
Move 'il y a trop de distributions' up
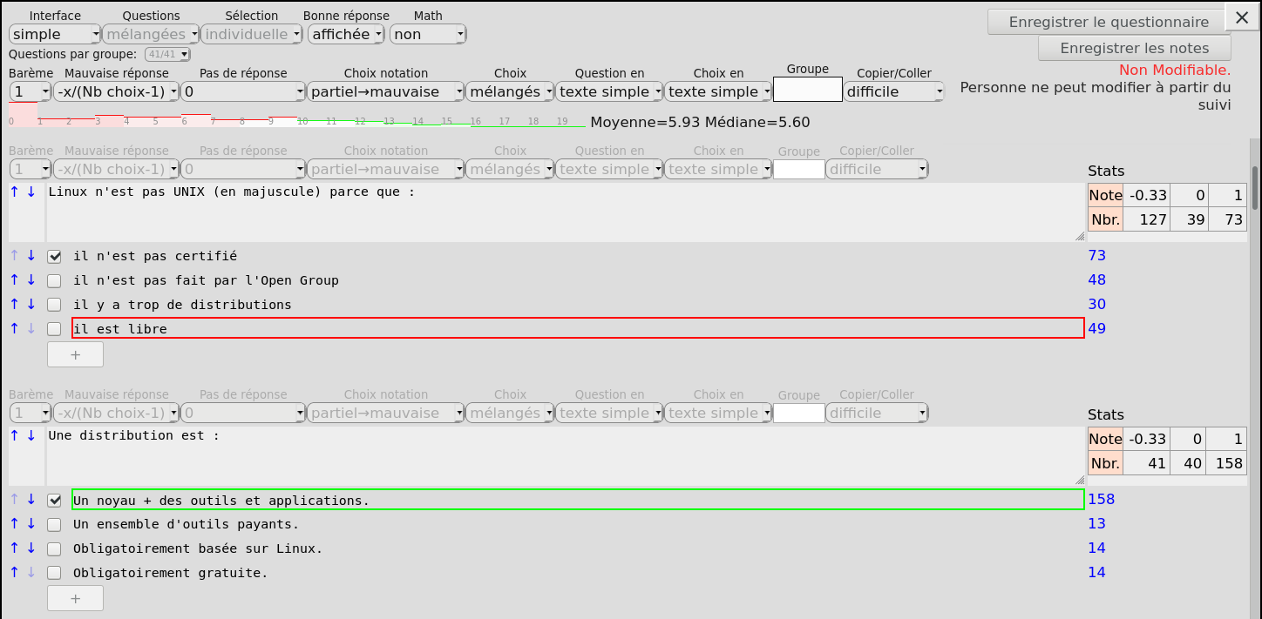14,305
